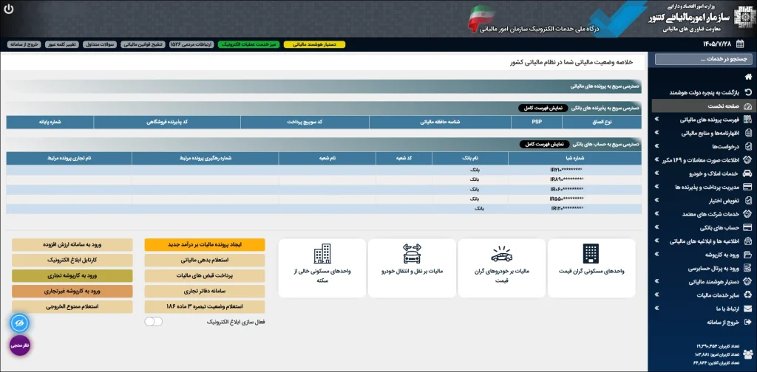
Task: Expand the chevron of حساب های بانکی
Action: point(656,227)
